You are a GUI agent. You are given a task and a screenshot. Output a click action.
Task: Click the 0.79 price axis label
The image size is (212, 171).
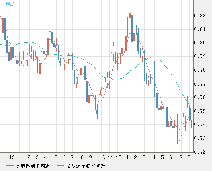pos(200,56)
